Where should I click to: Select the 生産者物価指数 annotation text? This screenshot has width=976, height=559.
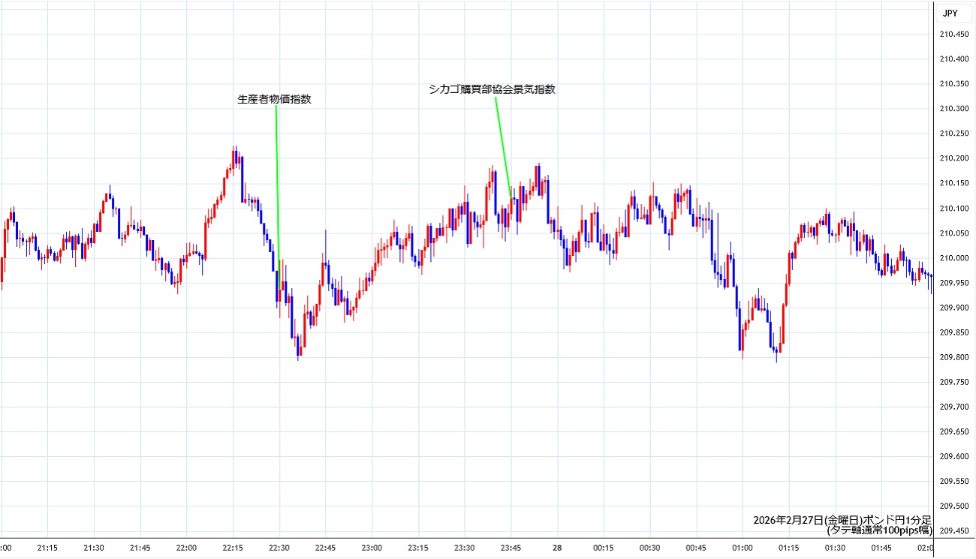[274, 99]
